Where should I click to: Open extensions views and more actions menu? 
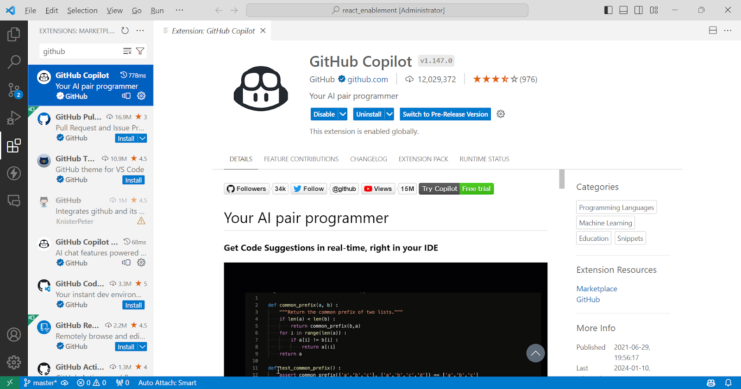point(140,31)
